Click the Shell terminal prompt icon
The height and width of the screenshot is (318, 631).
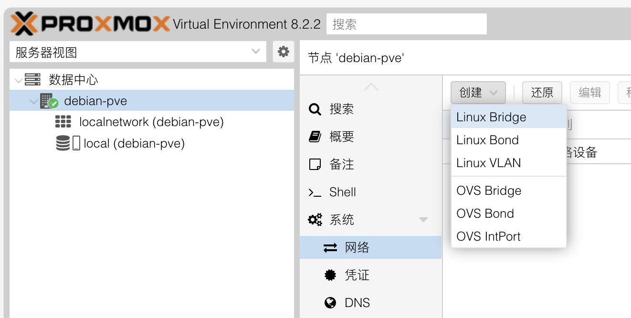[x=315, y=192]
